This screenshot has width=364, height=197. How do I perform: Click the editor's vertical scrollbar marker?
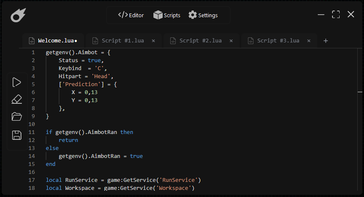360,91
